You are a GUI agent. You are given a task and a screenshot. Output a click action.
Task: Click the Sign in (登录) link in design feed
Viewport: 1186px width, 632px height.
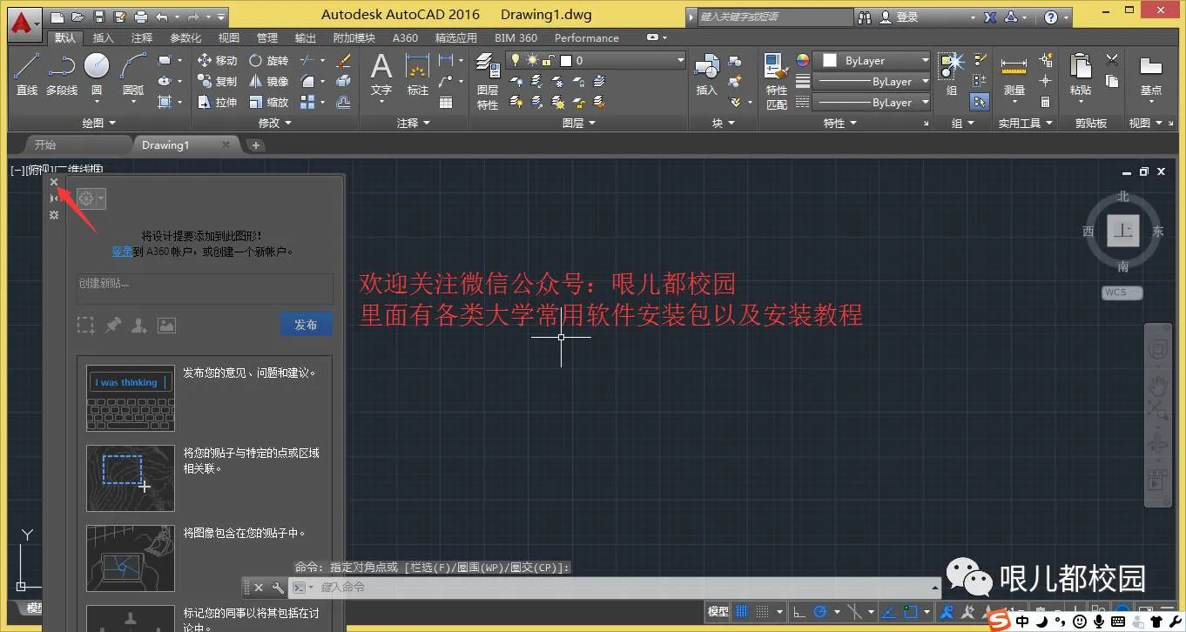tap(122, 252)
